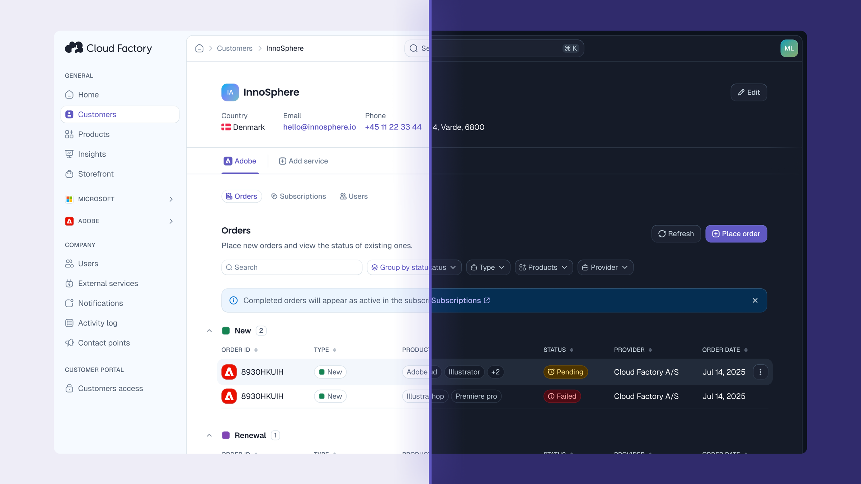
Task: Go to Insights section
Action: coord(120,154)
